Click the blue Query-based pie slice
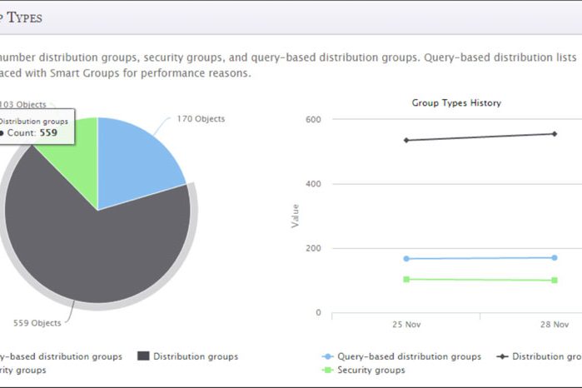 [x=140, y=162]
